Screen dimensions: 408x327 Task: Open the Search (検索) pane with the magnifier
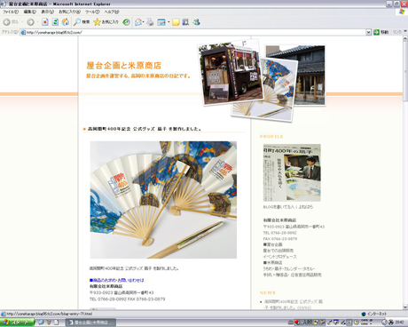[82, 22]
